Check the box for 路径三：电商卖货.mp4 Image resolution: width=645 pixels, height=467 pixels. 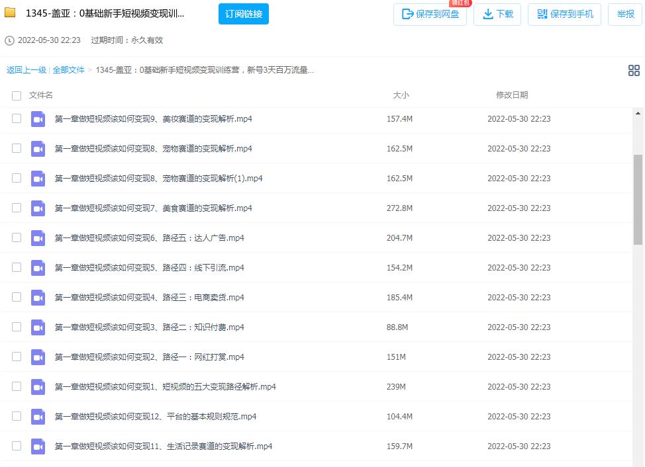[17, 297]
